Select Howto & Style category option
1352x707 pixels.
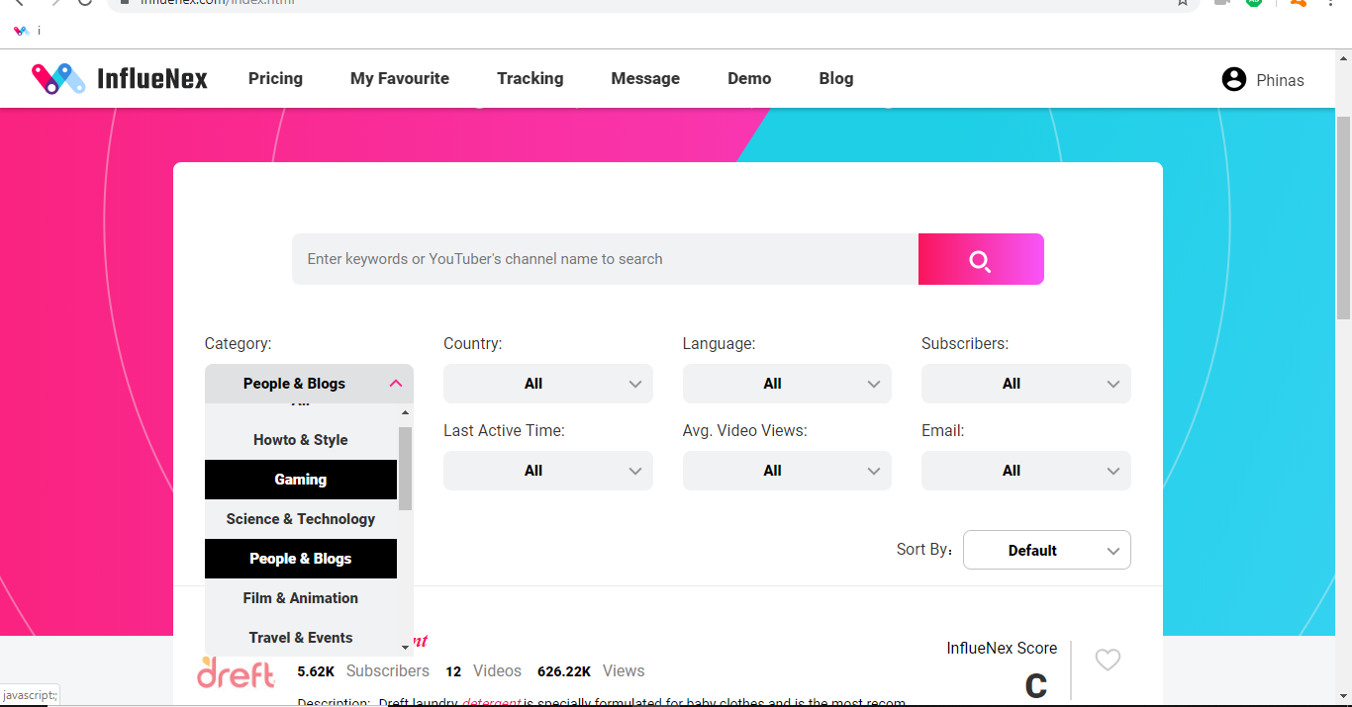click(301, 440)
